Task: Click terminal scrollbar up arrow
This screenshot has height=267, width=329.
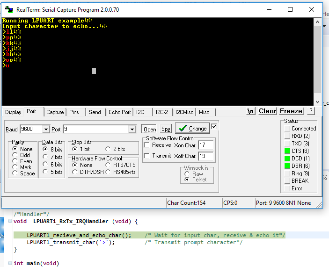Action: (x=317, y=22)
